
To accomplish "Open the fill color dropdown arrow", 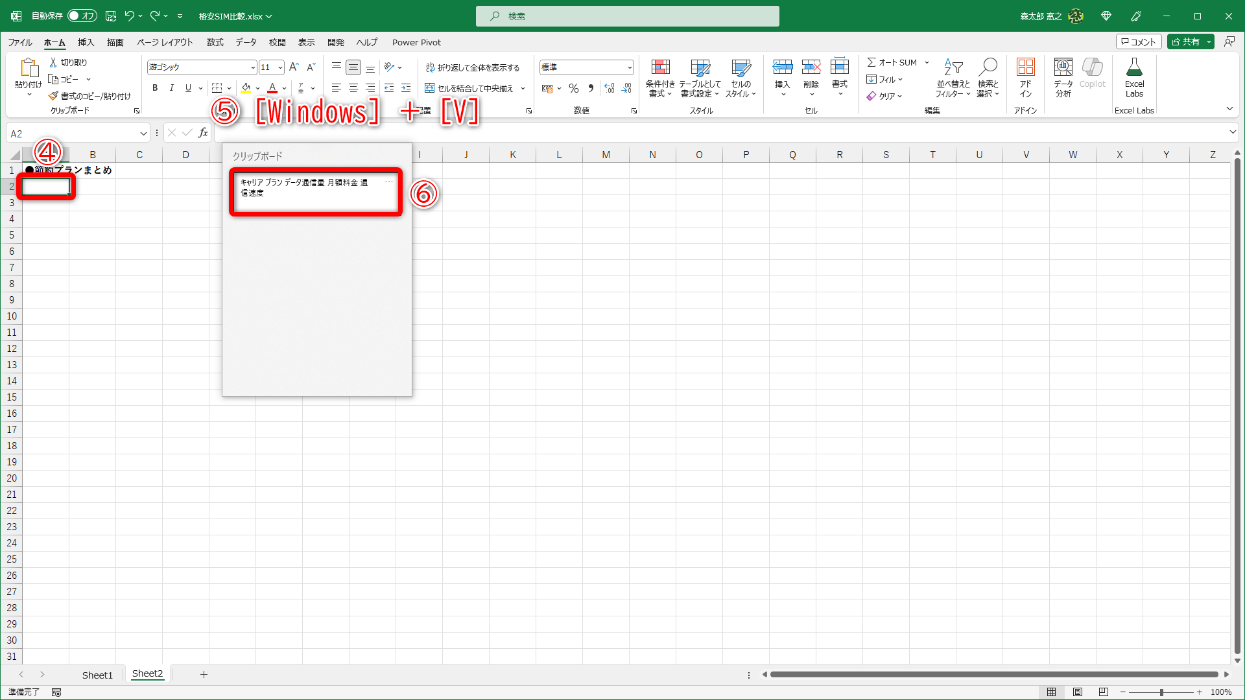I will (x=257, y=88).
